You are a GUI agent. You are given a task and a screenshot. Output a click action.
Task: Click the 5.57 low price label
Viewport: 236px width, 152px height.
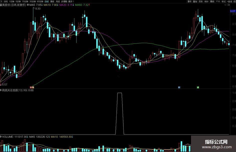(4, 85)
